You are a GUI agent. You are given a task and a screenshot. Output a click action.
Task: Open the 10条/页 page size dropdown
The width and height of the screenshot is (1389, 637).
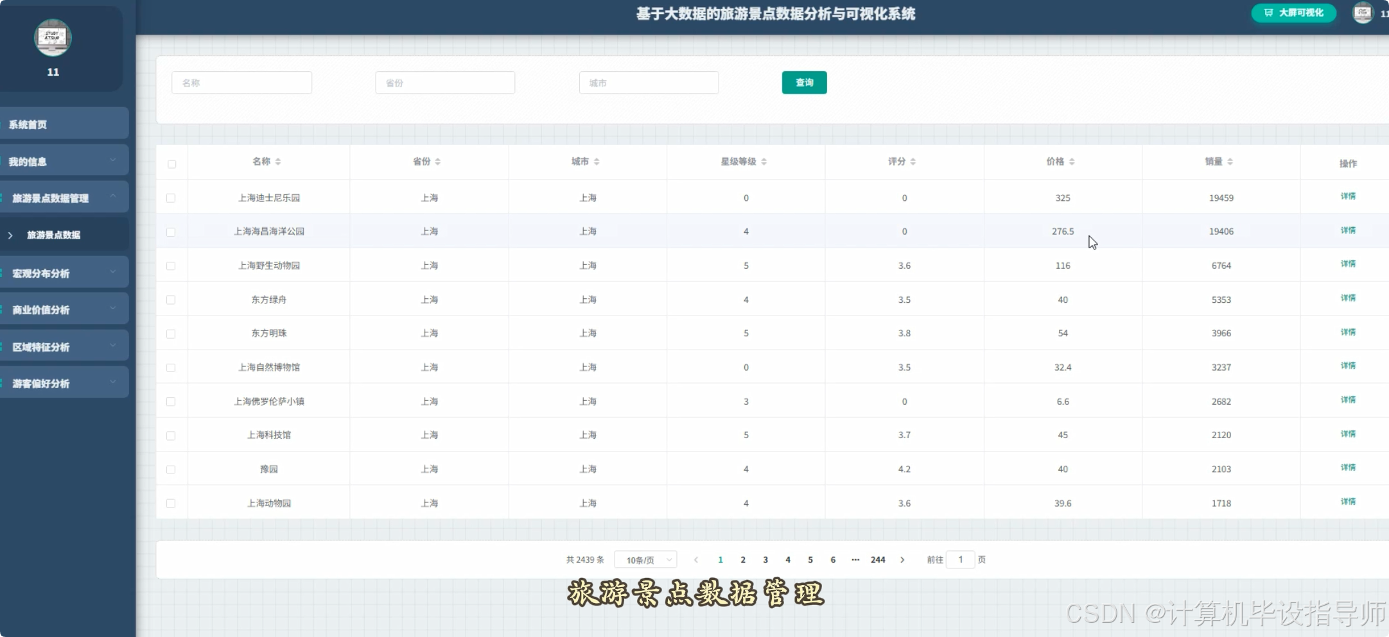pyautogui.click(x=645, y=559)
